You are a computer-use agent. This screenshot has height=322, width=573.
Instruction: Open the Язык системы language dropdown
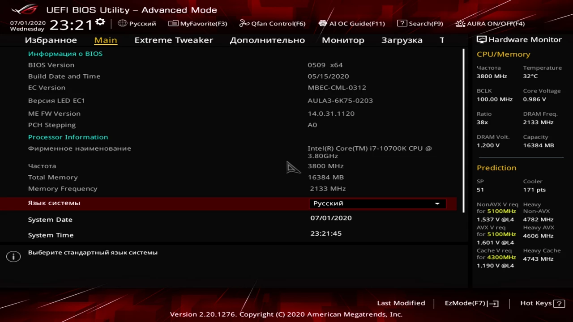377,203
